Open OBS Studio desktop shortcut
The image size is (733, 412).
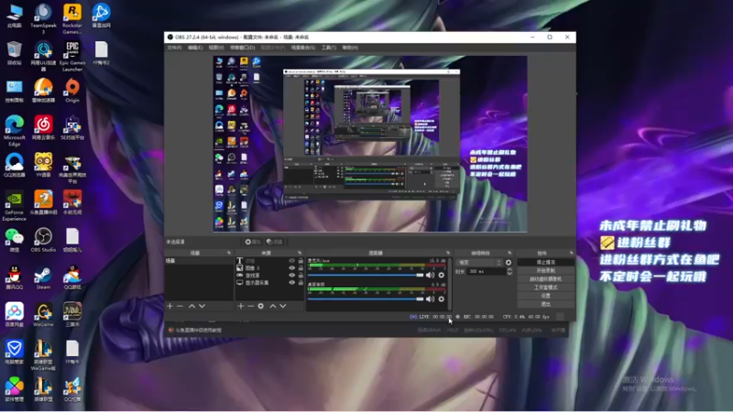(x=43, y=240)
